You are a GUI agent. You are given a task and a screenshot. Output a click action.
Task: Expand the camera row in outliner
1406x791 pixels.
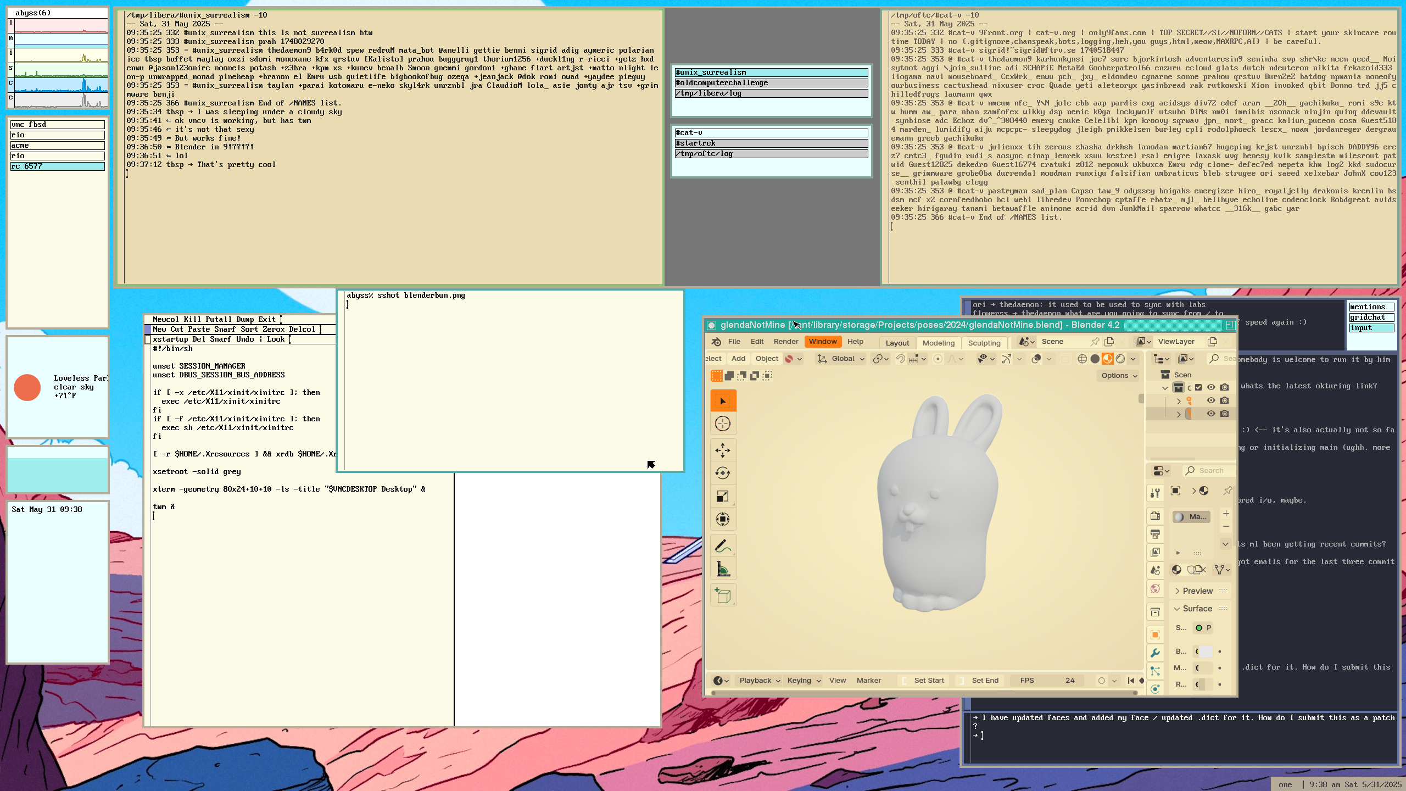click(x=1179, y=401)
